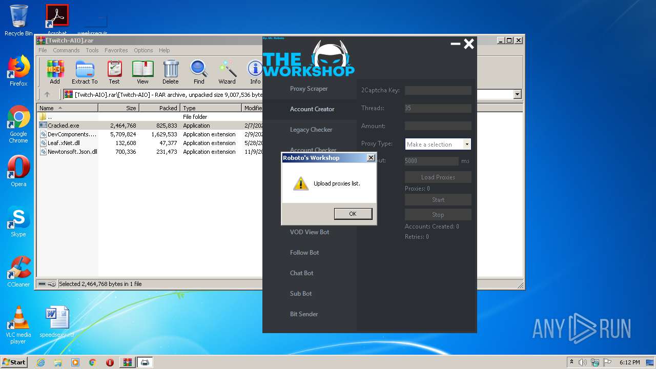Click the Stop button in Account Creator
656x369 pixels.
(438, 215)
